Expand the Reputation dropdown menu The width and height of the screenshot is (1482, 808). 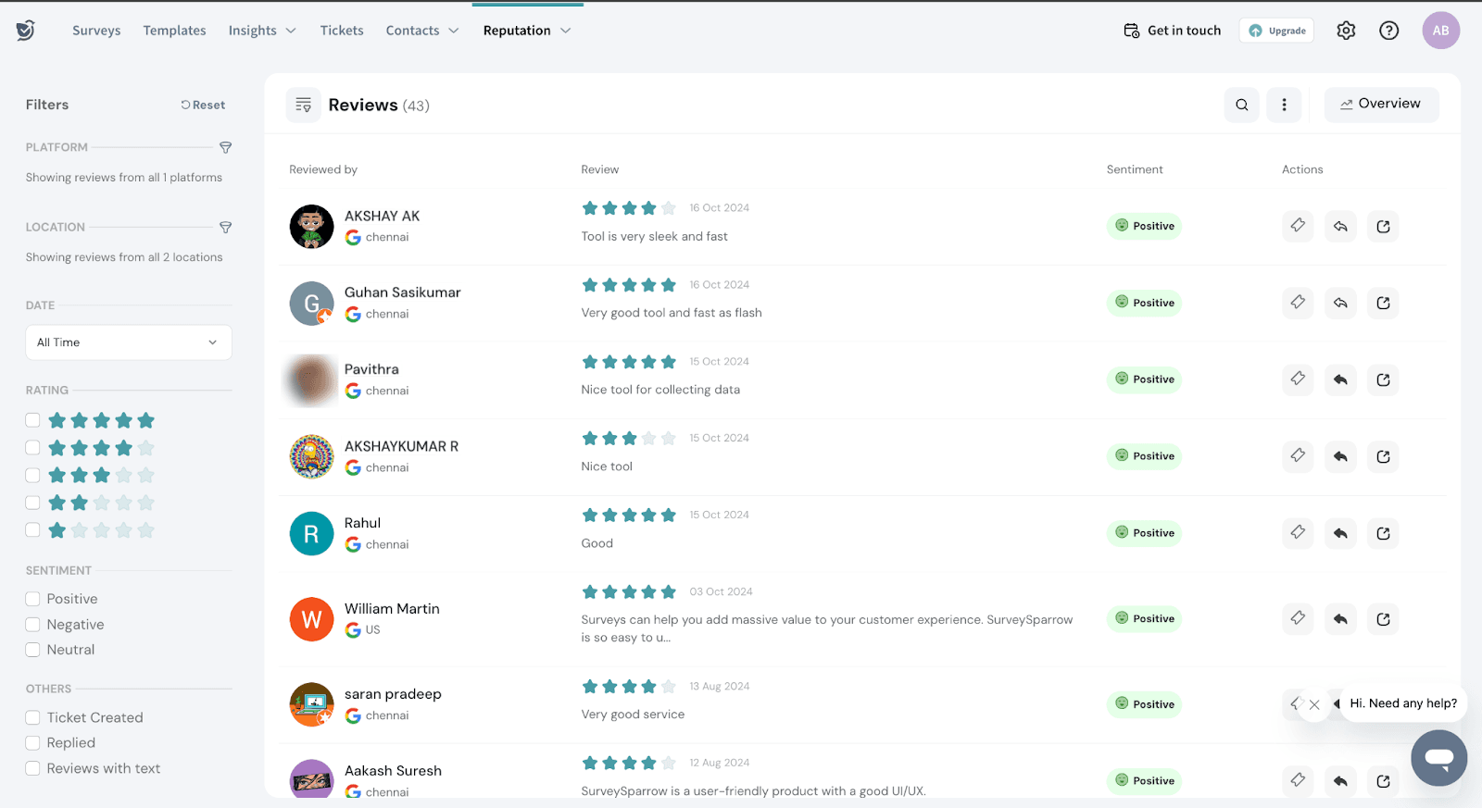526,31
